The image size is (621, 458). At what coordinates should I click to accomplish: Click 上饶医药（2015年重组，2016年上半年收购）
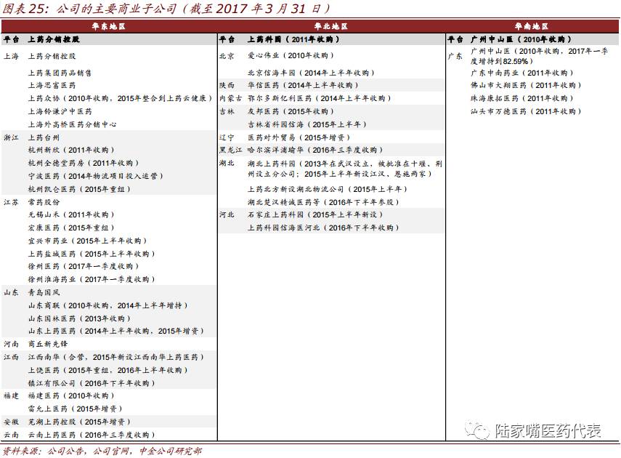[x=107, y=370]
